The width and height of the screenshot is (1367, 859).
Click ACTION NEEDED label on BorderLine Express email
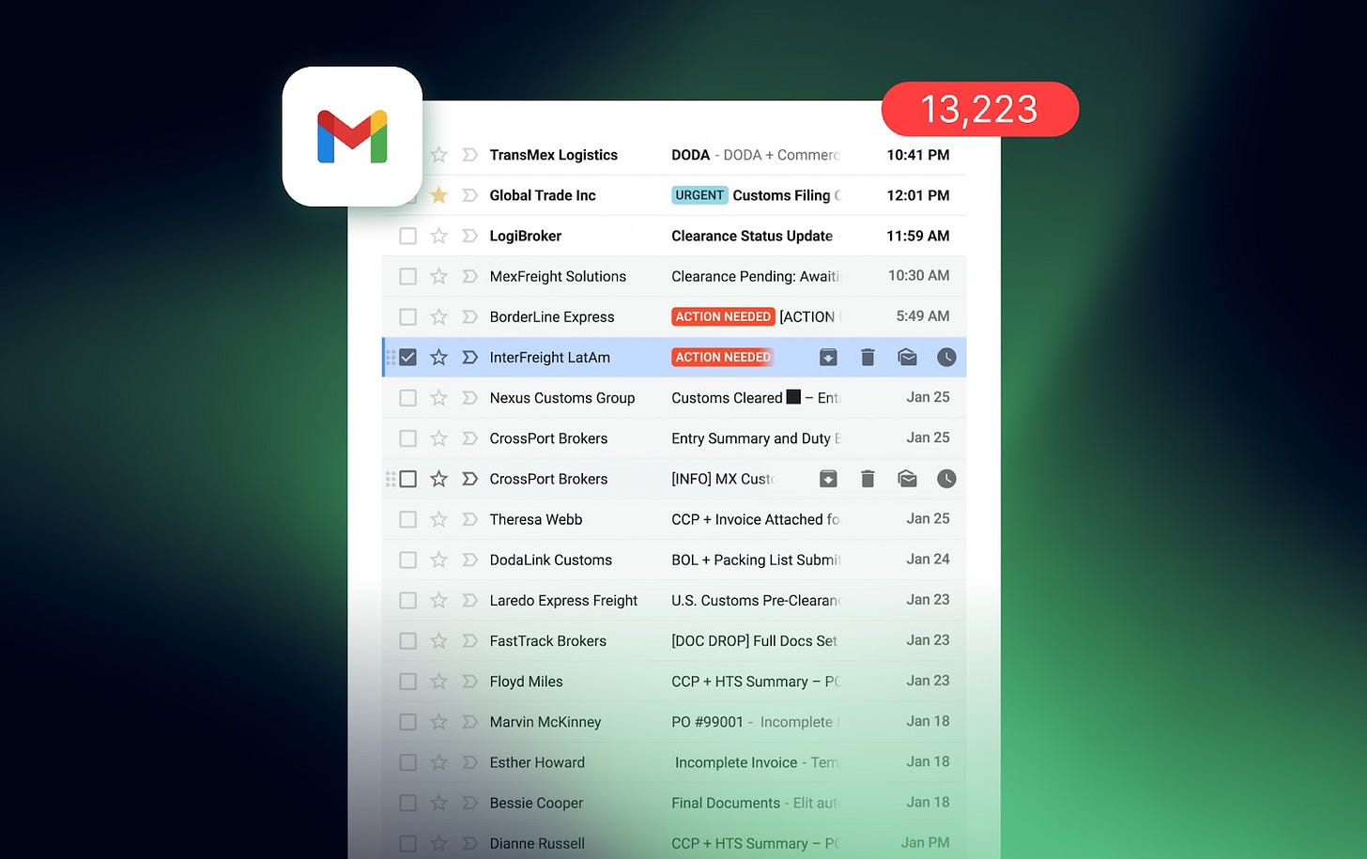[x=723, y=316]
